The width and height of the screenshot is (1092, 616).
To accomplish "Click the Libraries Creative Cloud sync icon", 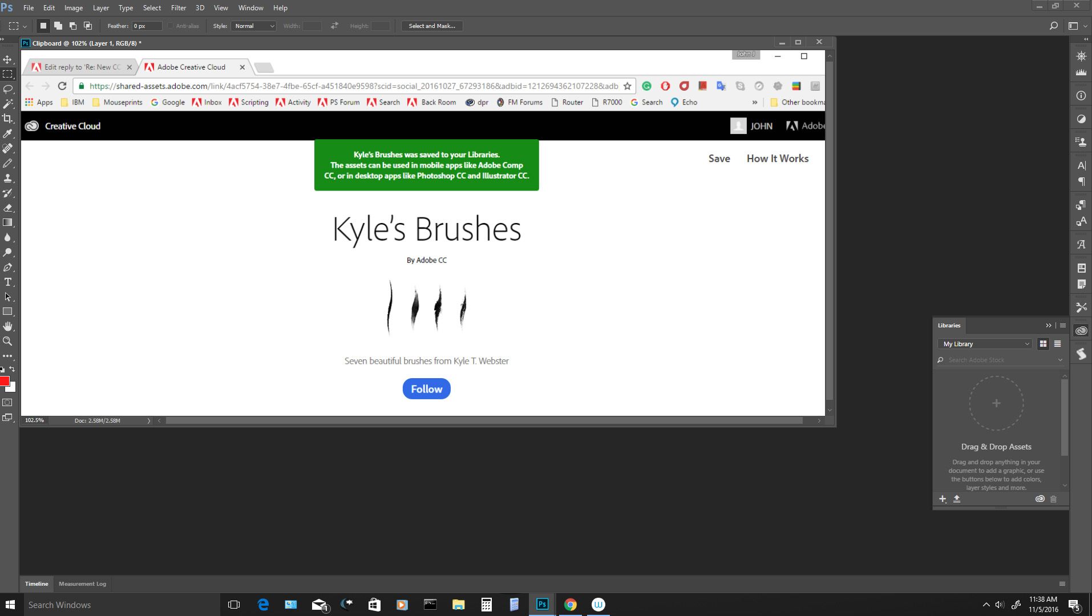I will click(x=1040, y=499).
